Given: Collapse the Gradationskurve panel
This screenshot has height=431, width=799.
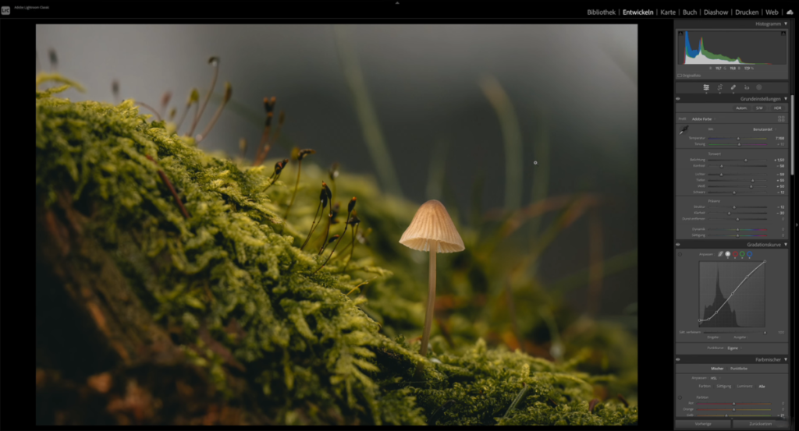Looking at the screenshot, I should pos(786,245).
